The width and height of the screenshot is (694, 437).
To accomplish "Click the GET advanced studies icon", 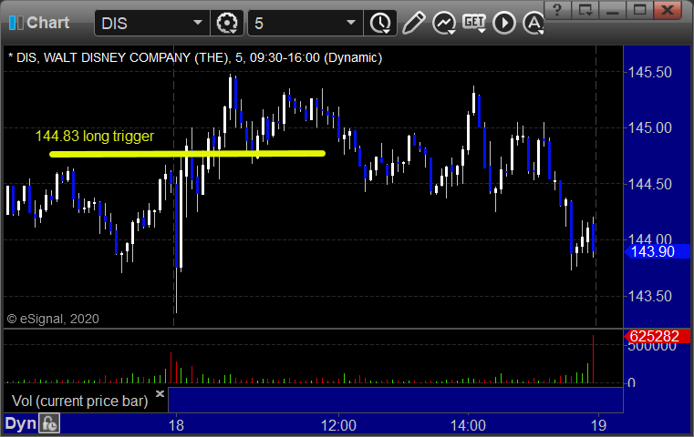I will pyautogui.click(x=474, y=23).
